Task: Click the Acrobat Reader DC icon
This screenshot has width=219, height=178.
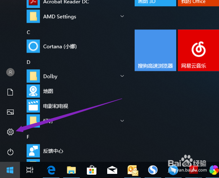Action: (x=33, y=4)
